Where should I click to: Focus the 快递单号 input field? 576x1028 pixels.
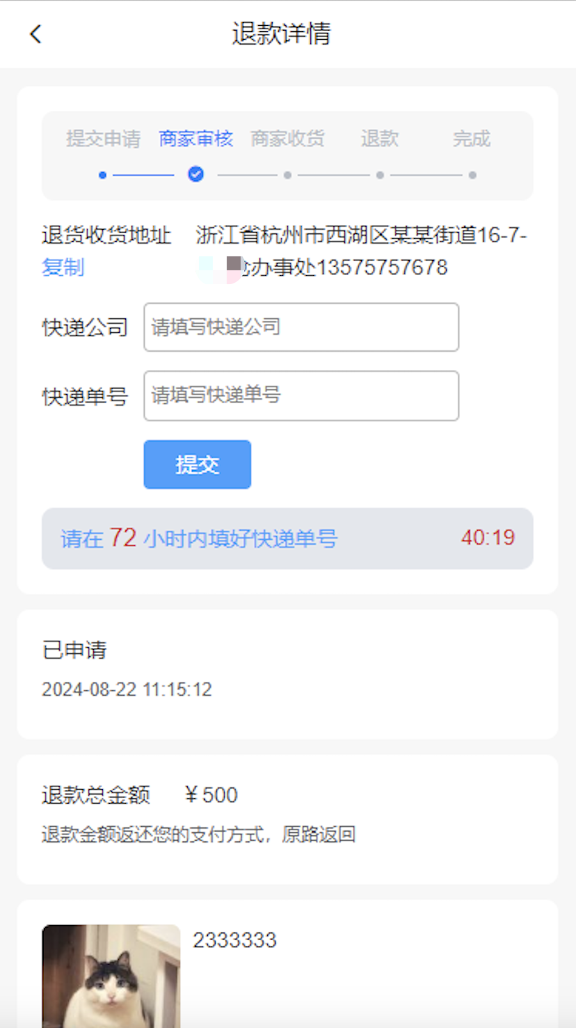pyautogui.click(x=301, y=396)
